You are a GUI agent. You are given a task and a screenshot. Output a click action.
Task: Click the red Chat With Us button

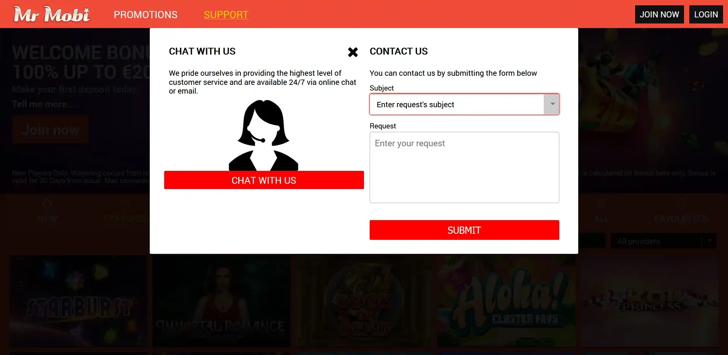click(264, 180)
